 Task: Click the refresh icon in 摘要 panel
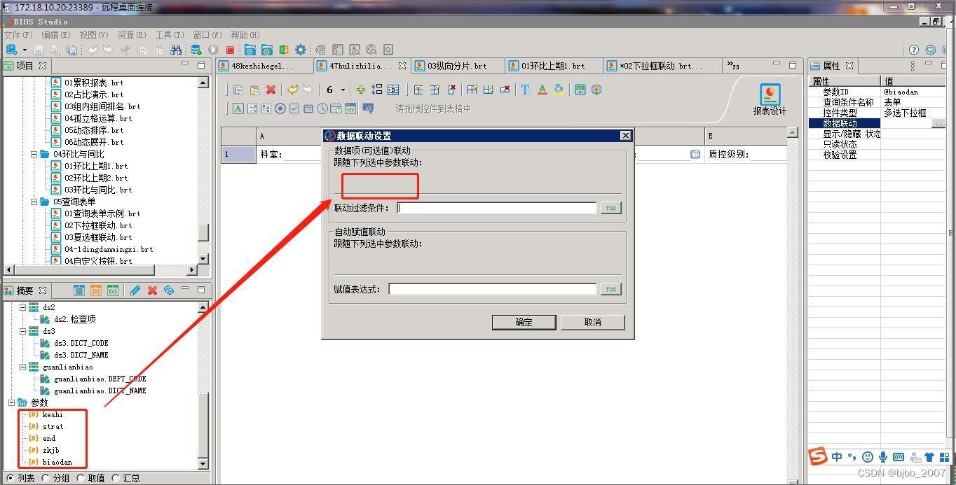169,290
